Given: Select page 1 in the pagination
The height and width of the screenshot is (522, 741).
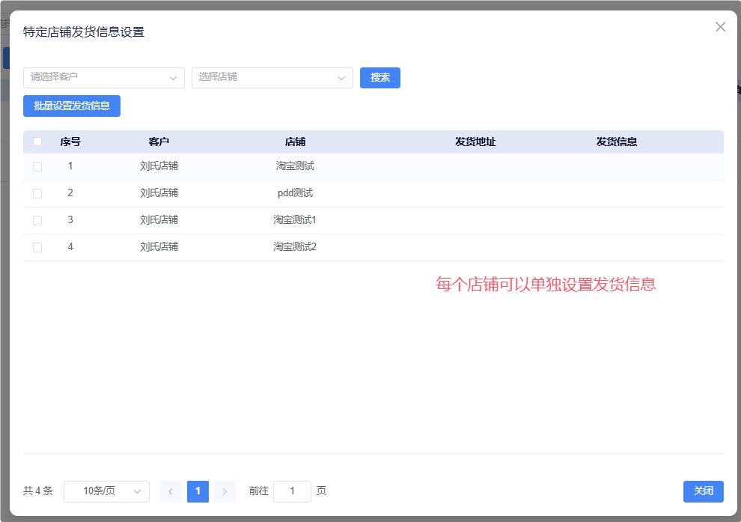Looking at the screenshot, I should (198, 491).
